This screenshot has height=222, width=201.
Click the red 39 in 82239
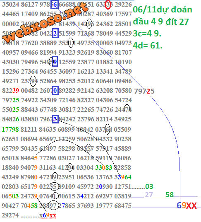(x=16, y=91)
